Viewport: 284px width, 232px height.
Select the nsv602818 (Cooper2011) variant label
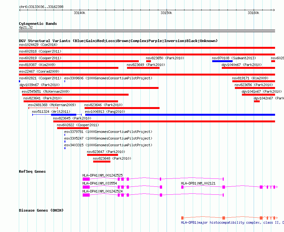(40, 51)
